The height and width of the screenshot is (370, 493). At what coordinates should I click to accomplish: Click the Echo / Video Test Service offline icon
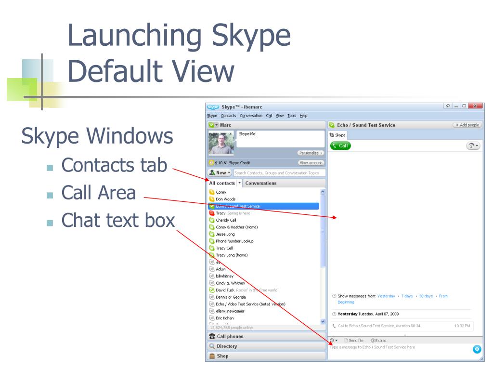212,304
